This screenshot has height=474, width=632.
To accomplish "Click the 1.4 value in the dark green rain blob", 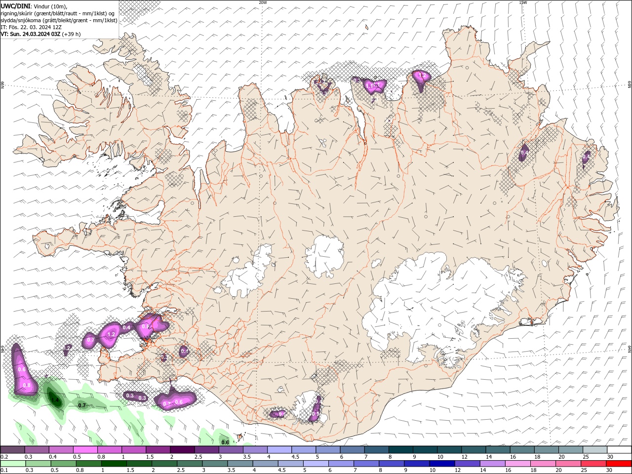I will [x=55, y=400].
